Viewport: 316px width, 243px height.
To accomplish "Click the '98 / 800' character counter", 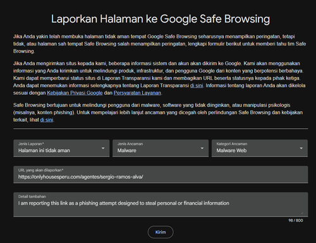I will 296,220.
